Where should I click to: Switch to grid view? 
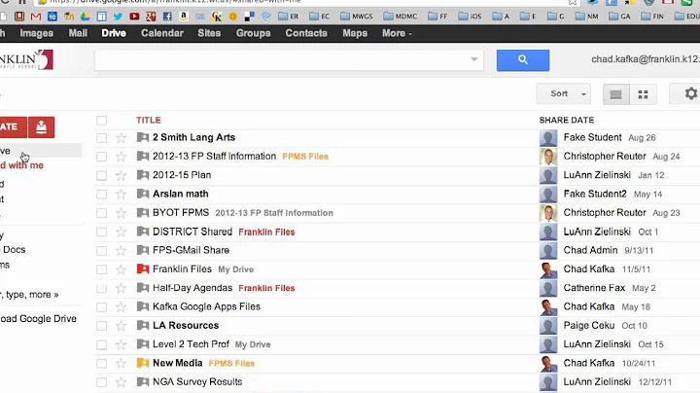[x=643, y=94]
